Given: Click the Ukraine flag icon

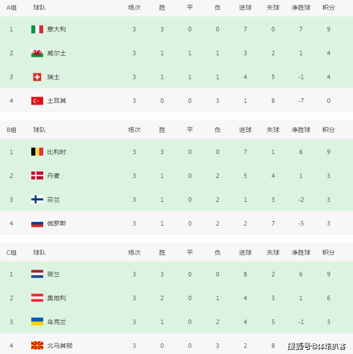Looking at the screenshot, I should point(37,322).
